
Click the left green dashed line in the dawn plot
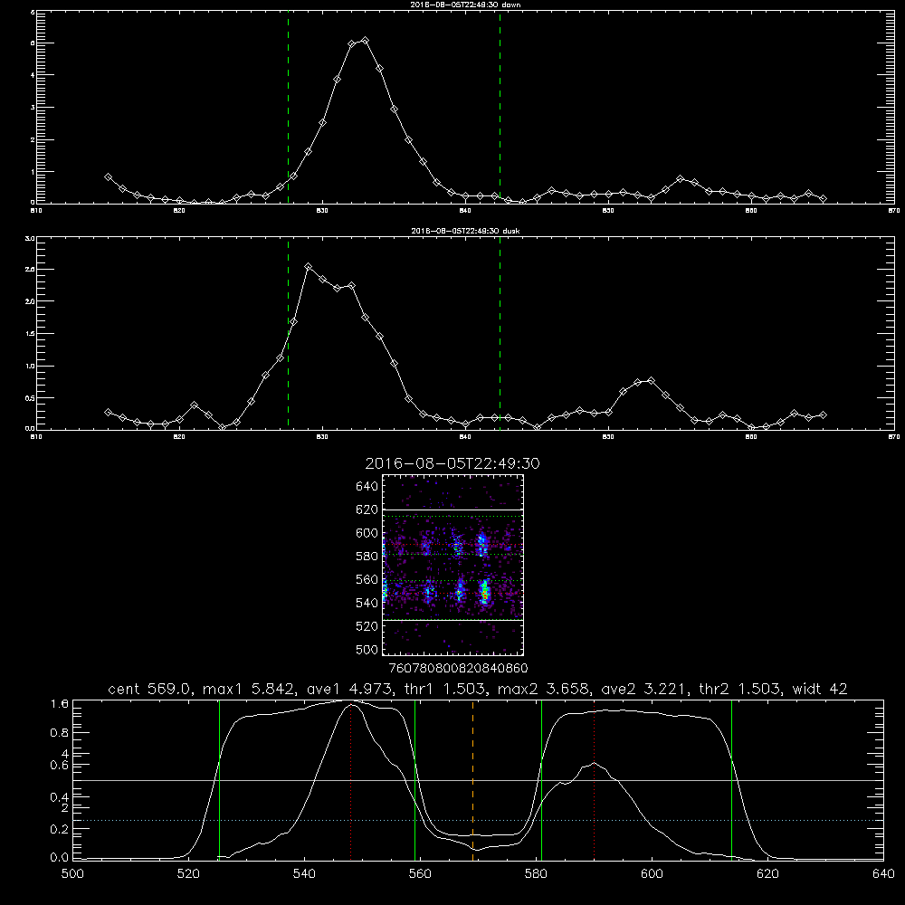click(x=288, y=108)
